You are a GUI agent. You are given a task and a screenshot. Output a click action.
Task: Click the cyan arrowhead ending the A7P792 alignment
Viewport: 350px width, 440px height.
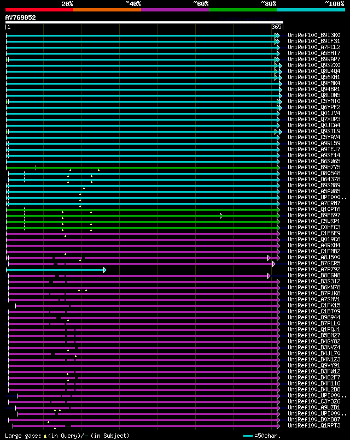(x=105, y=270)
